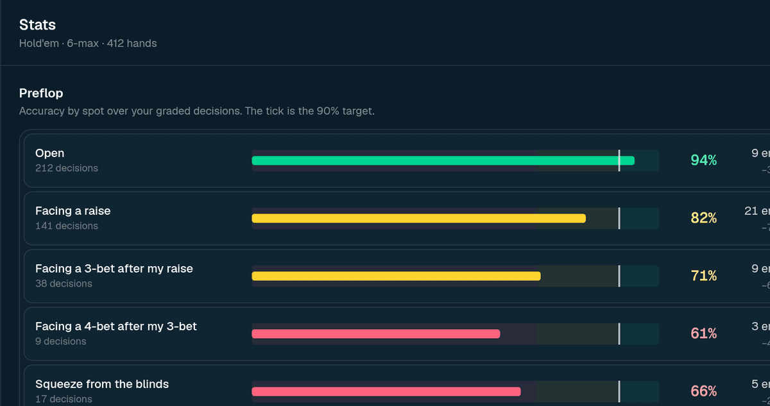Click the "212 decisions" count

coord(67,168)
